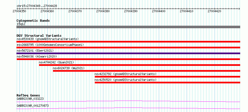Viewport: 248px width, 112px height.
Task: Click the nsv6024739 variant bar
Action: click(x=147, y=71)
